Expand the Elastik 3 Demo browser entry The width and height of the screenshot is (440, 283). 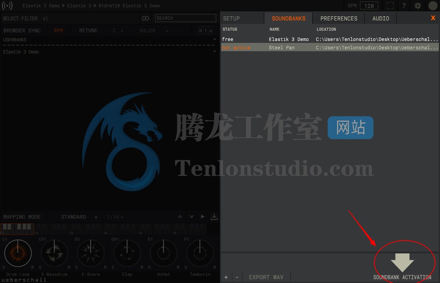(x=214, y=52)
